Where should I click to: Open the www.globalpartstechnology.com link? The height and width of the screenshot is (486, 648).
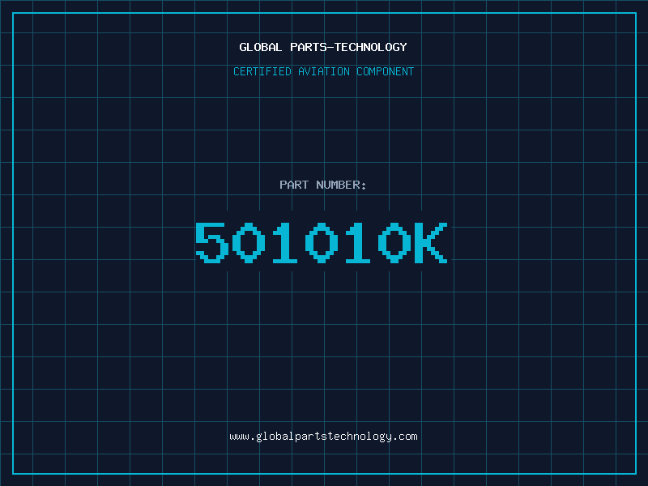[x=323, y=437]
